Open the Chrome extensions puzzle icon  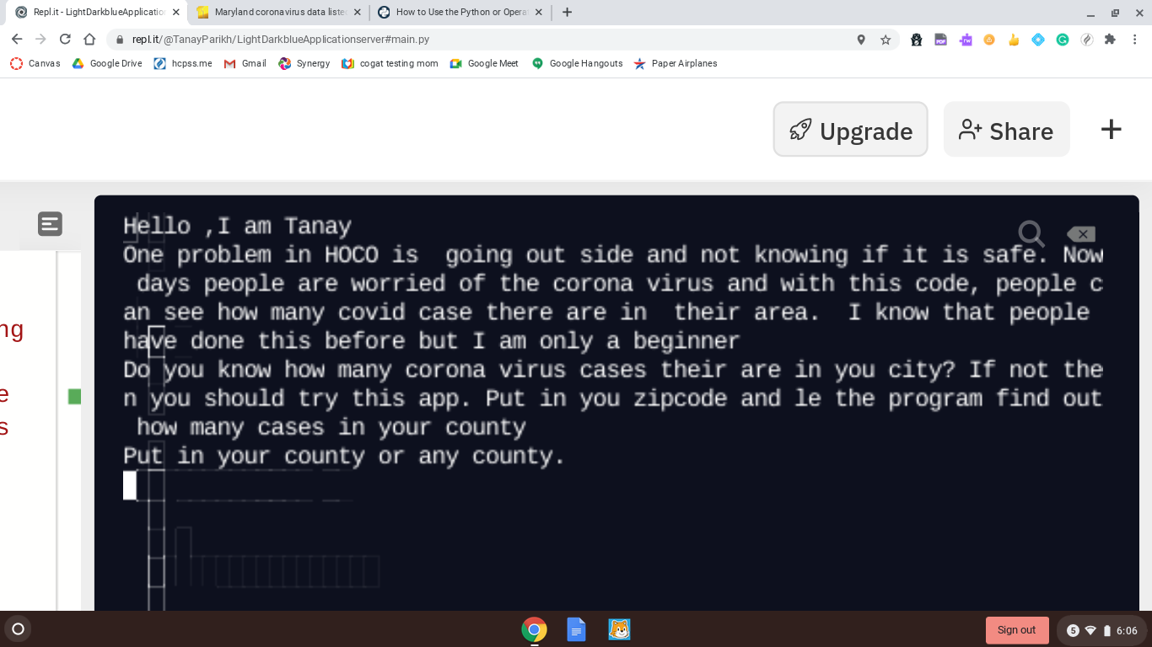[1110, 40]
